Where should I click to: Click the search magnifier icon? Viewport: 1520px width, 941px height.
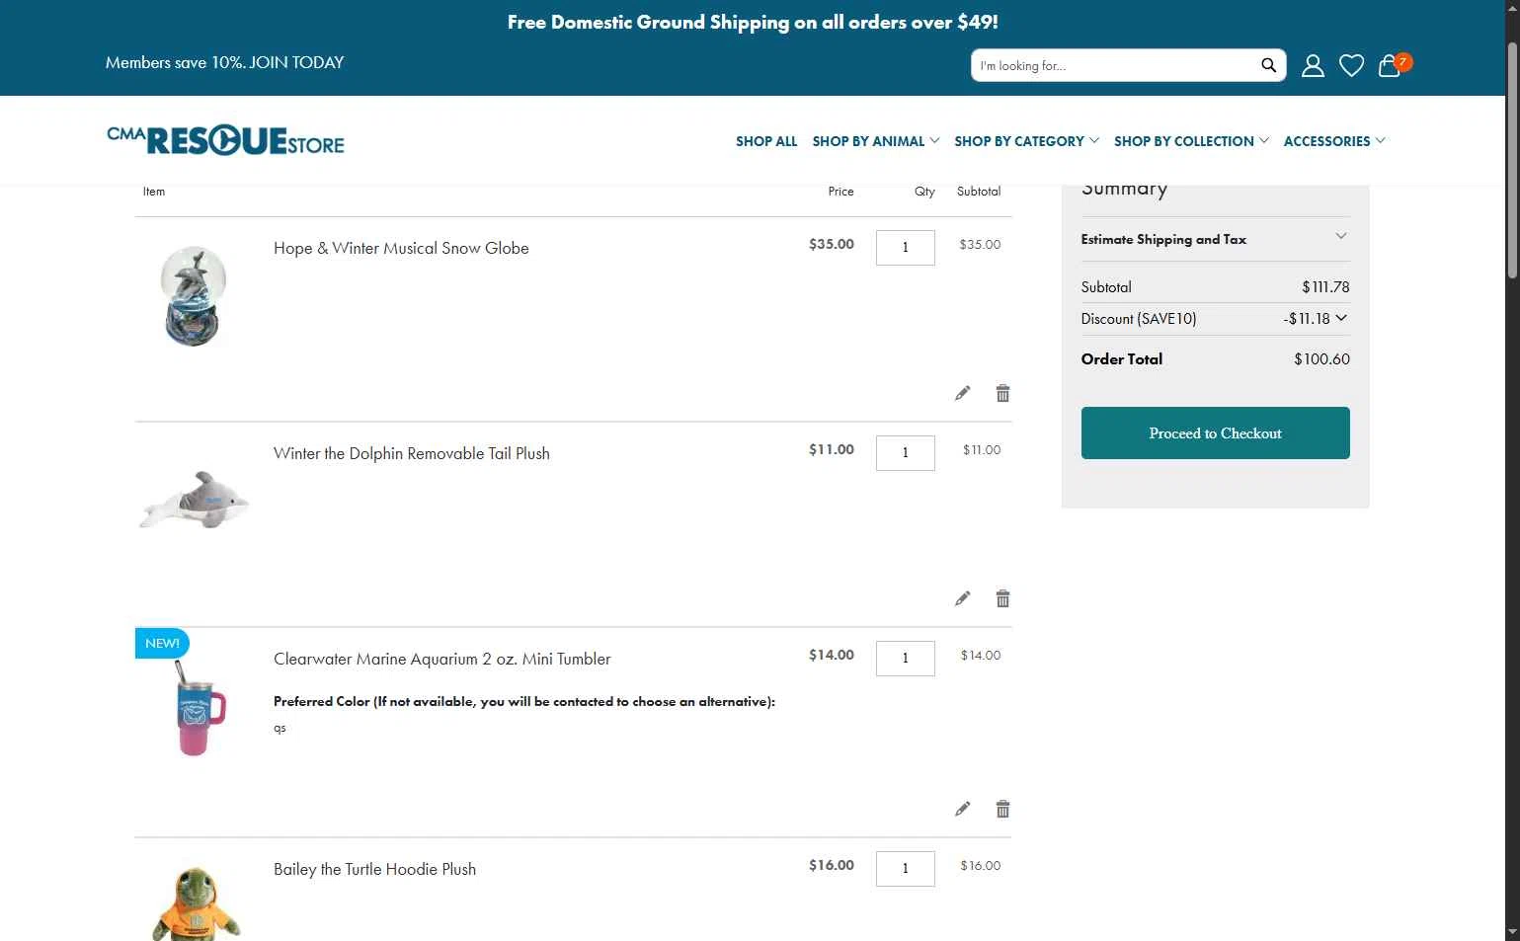tap(1268, 65)
